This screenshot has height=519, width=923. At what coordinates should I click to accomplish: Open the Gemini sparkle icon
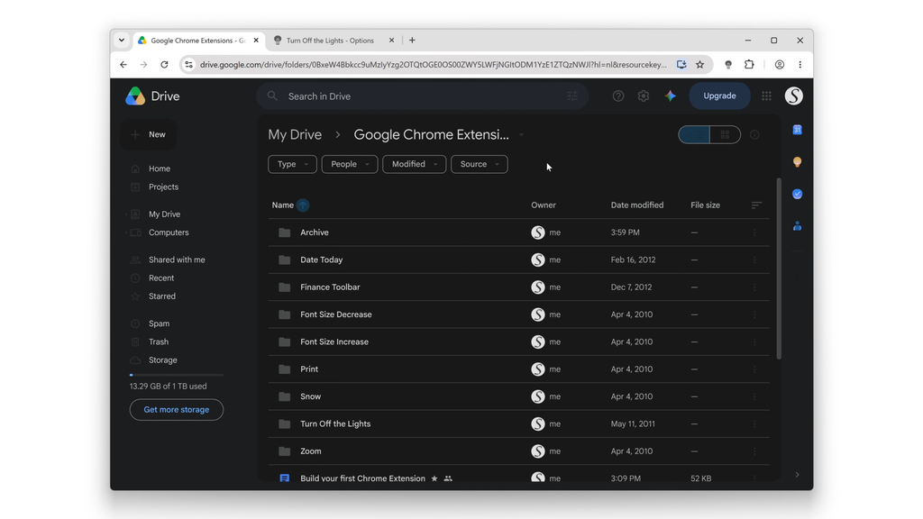click(x=670, y=96)
